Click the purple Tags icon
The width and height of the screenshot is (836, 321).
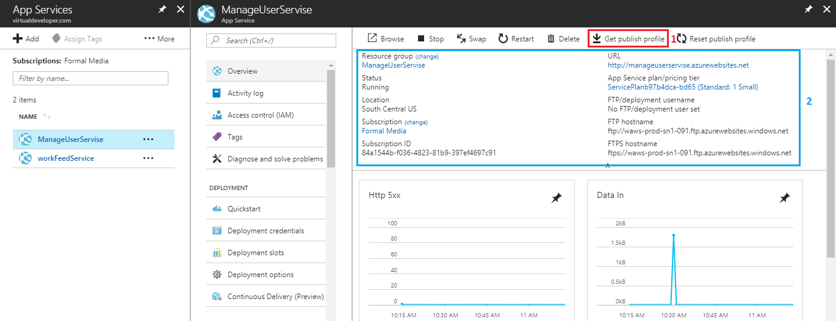coord(217,137)
